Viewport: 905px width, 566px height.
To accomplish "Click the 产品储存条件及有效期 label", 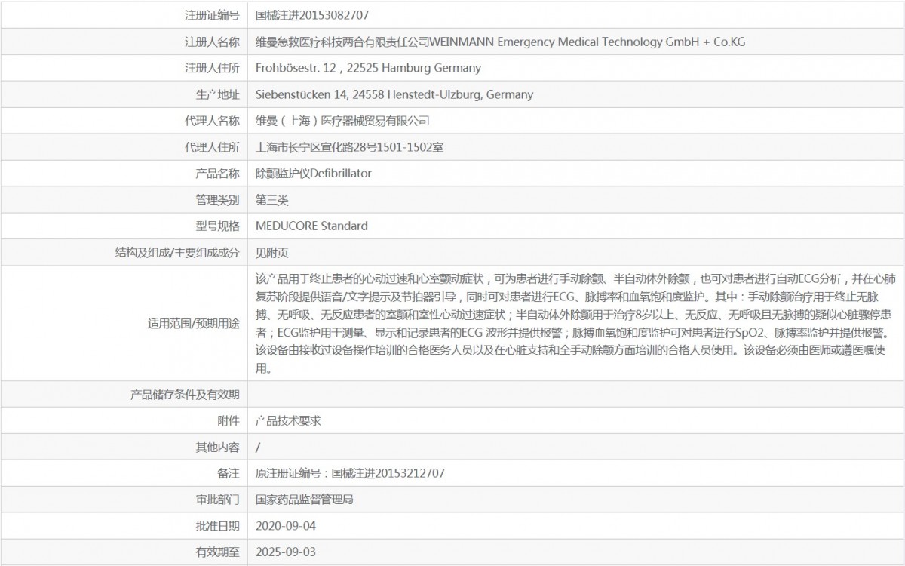I will coord(186,394).
